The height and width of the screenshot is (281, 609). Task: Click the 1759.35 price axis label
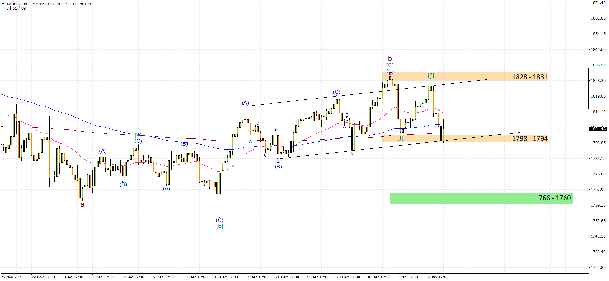point(598,205)
